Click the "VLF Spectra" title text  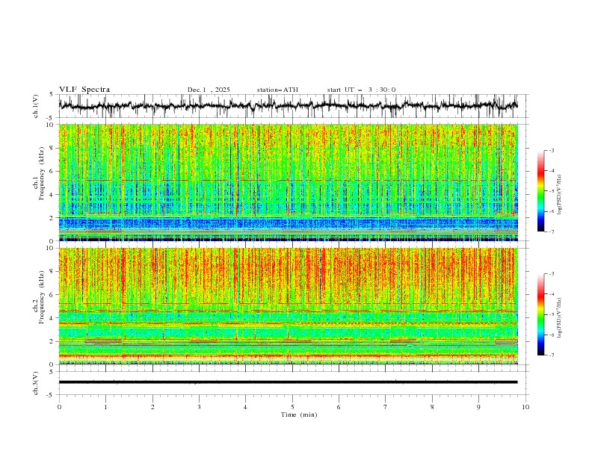coord(84,90)
